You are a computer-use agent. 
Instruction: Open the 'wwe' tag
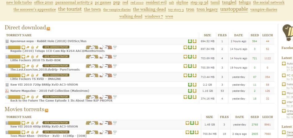[169, 16]
